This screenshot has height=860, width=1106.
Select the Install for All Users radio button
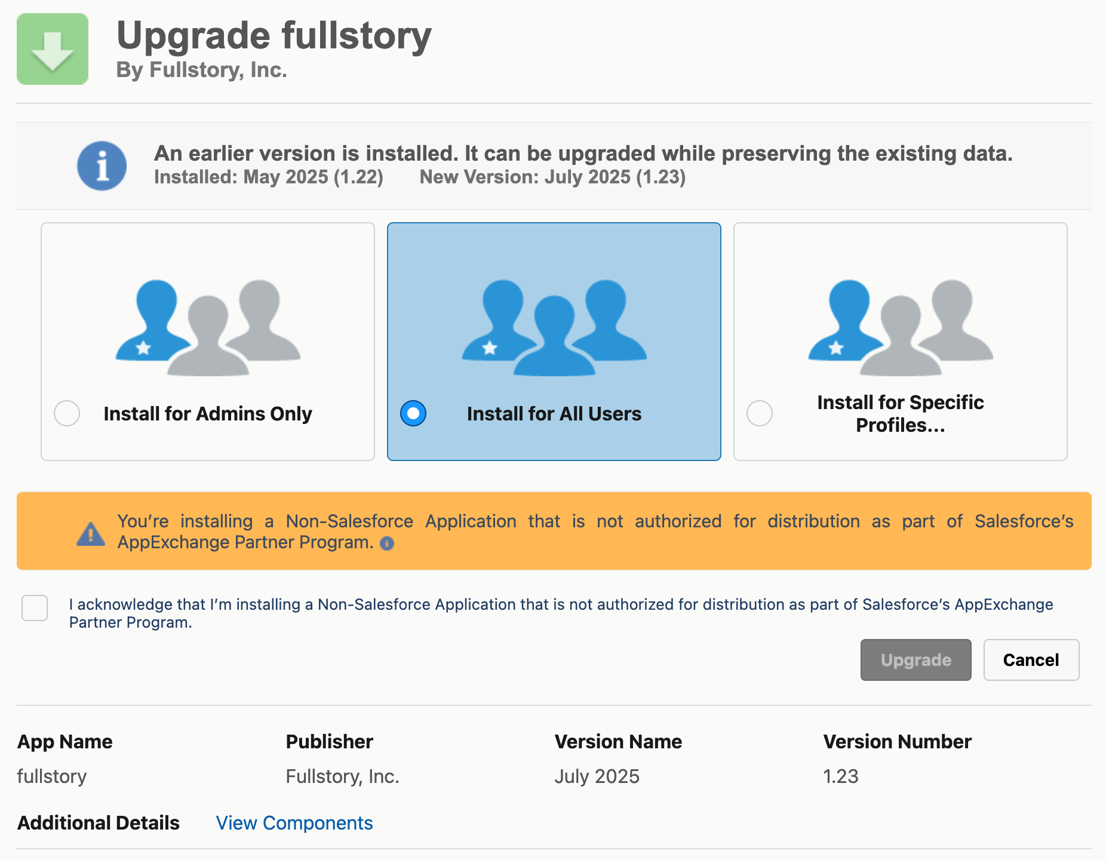click(x=413, y=413)
